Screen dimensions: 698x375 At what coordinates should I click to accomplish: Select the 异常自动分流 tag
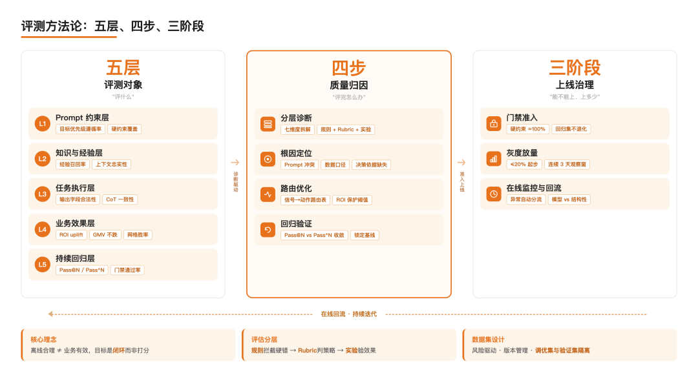coord(525,199)
